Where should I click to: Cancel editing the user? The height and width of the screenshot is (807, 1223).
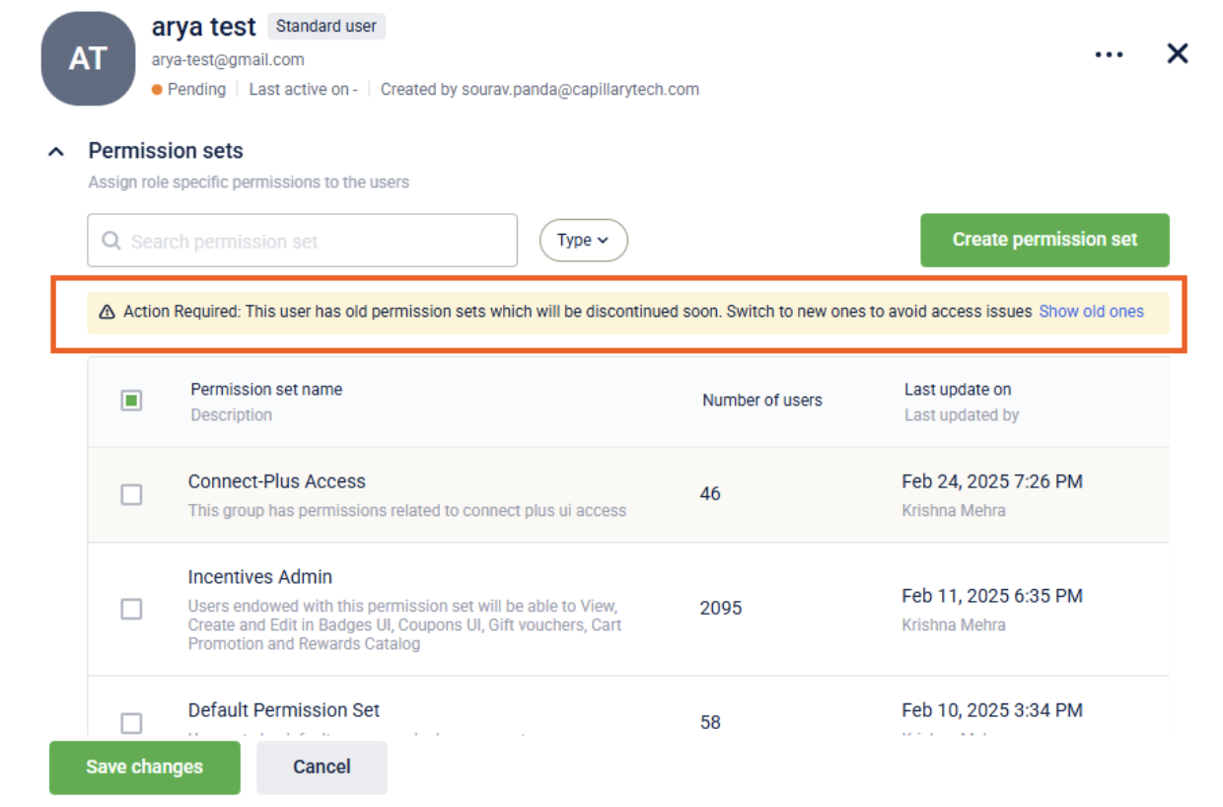tap(322, 768)
